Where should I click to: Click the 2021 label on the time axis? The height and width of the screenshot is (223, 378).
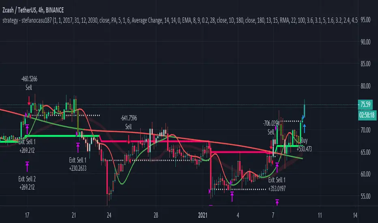coord(203,215)
